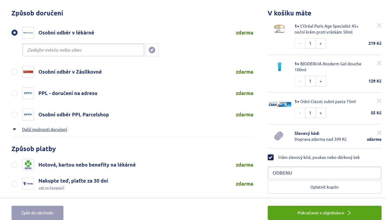Choose Osobní odběr PPL Parcelshop delivery
This screenshot has height=220, width=386.
pos(15,115)
